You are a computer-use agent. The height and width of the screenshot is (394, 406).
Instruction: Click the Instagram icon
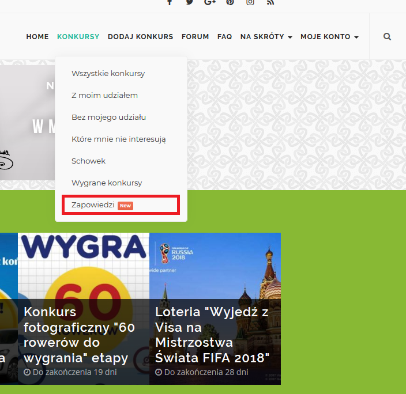coord(250,2)
